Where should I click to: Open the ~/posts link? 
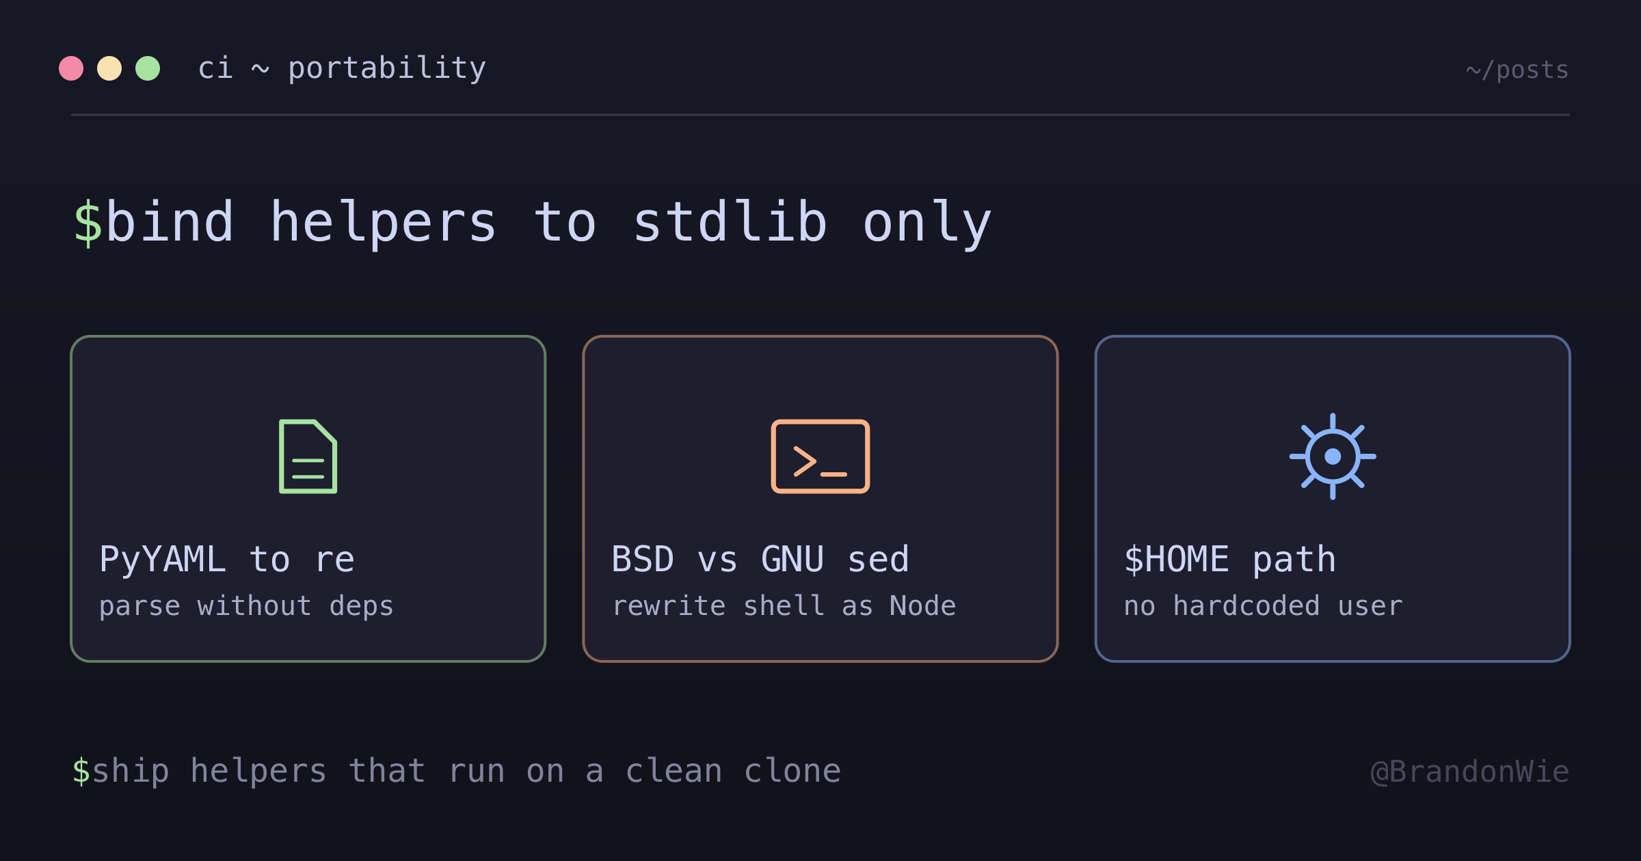(1517, 70)
